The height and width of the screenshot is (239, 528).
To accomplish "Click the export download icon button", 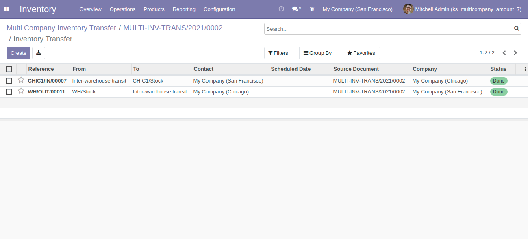I will [x=39, y=53].
